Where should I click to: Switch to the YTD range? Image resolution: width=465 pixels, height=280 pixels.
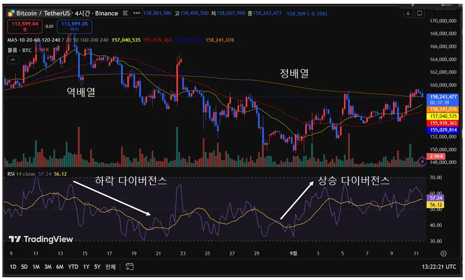click(x=73, y=267)
